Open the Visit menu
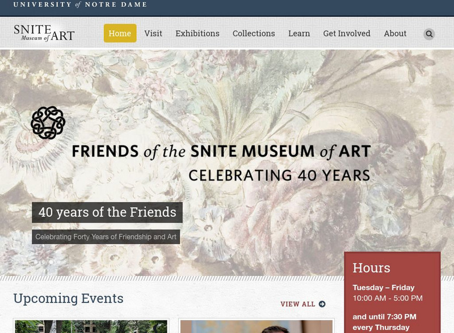454x333 pixels. pyautogui.click(x=154, y=33)
